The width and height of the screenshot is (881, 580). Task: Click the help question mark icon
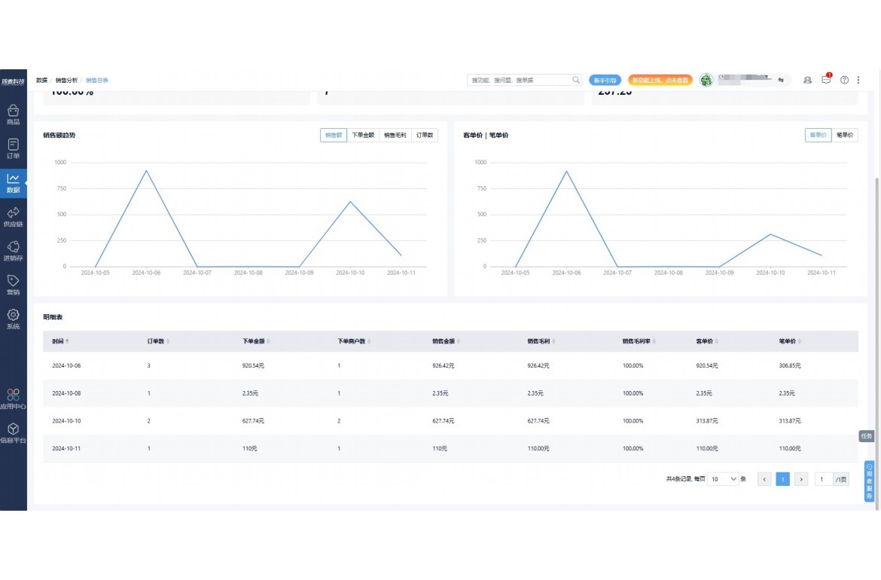click(844, 80)
